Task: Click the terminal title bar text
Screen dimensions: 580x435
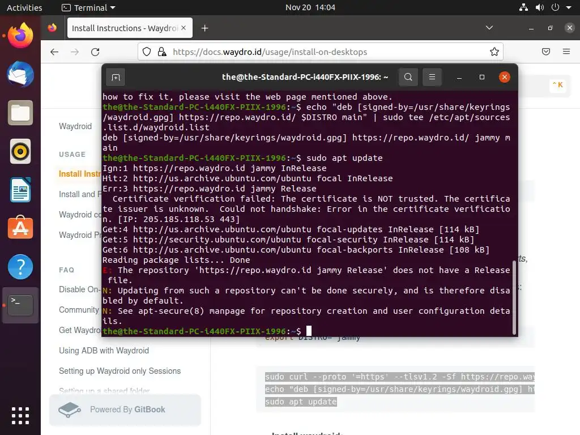Action: 305,77
